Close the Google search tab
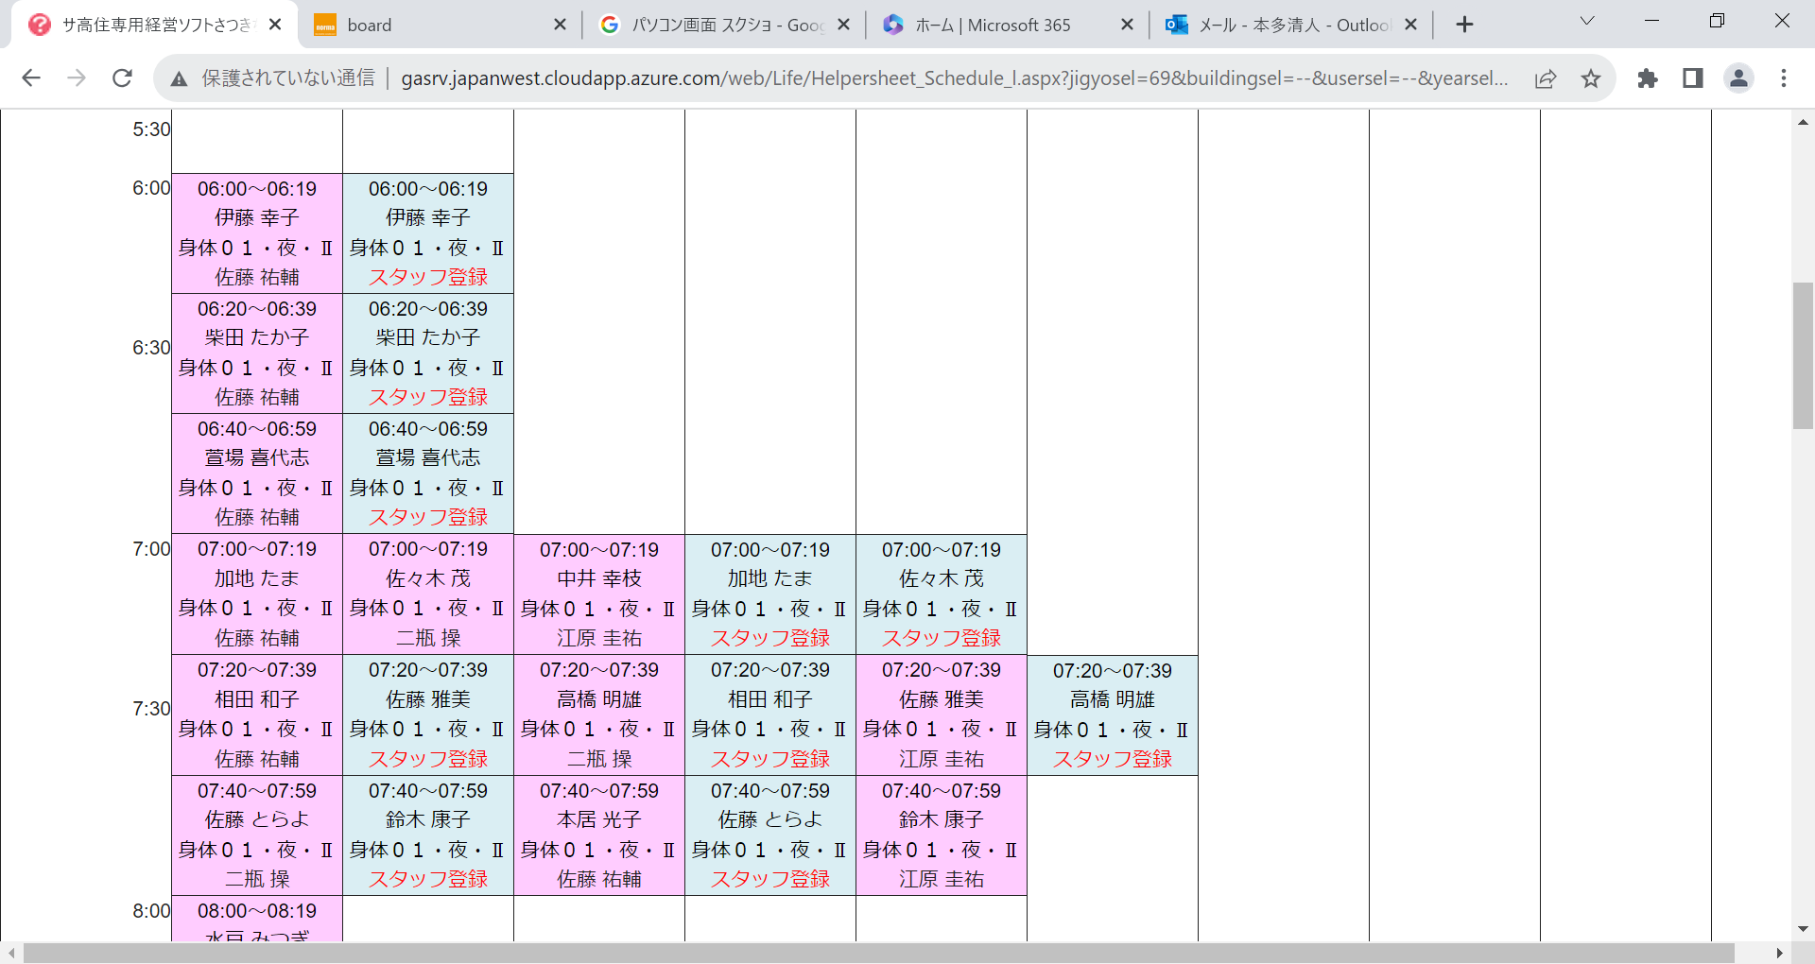The image size is (1815, 964). pos(844,26)
